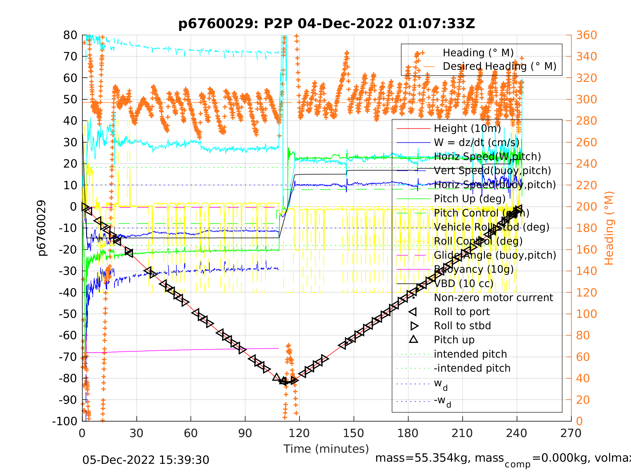Click the orange Heading (°M) right axis label
Viewport: 631px width, 473px height.
(609, 228)
